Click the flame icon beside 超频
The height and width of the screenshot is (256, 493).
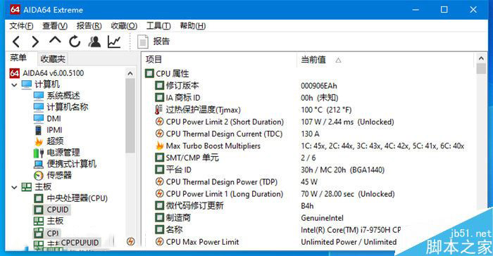pyautogui.click(x=38, y=141)
